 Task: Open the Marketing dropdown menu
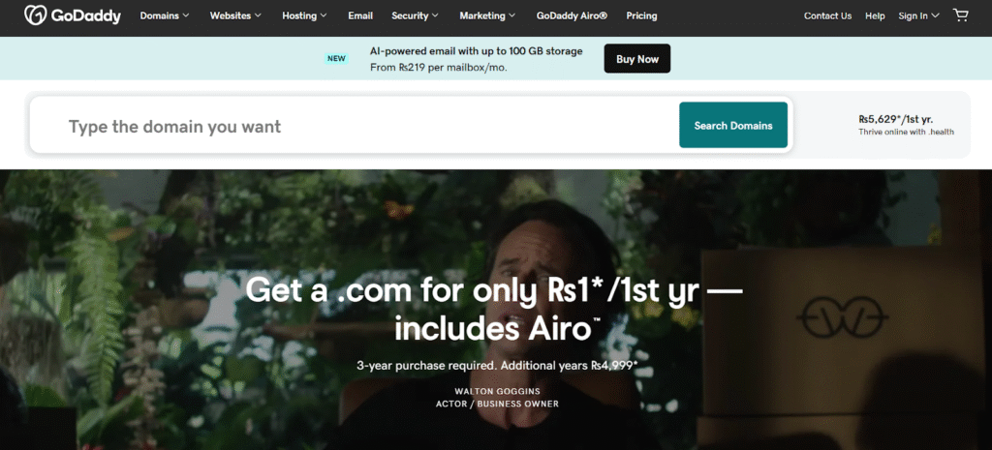[487, 15]
